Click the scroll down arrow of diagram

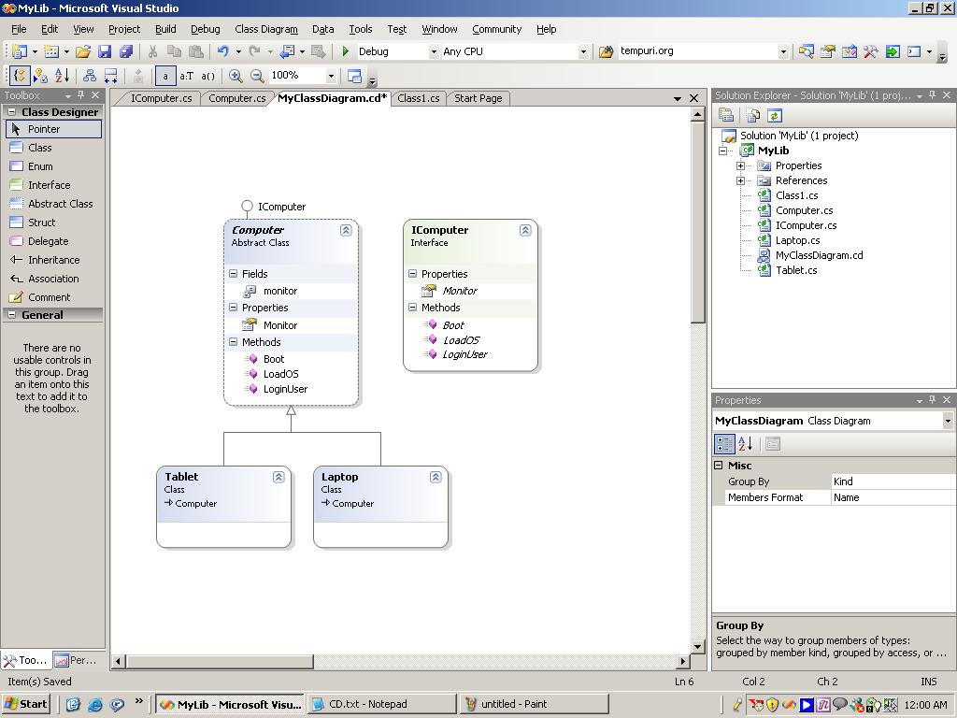click(x=697, y=647)
